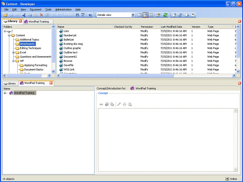Viewport: 243px width, 182px height.
Task: Sort by Last Modified Date header
Action: coord(175,27)
